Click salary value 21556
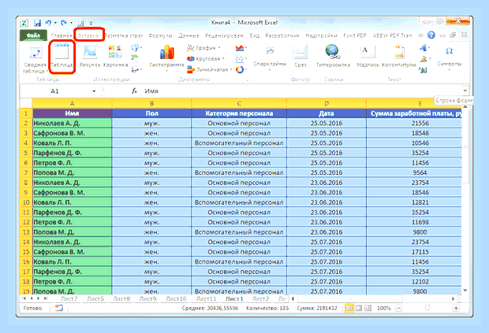Screen dimensions: 489x333 pyautogui.click(x=420, y=124)
